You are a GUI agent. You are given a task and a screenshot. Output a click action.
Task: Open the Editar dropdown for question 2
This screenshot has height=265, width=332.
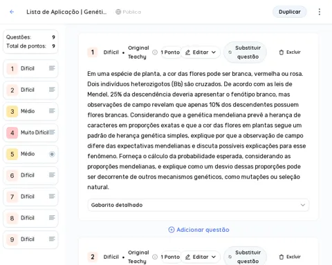[201, 257]
